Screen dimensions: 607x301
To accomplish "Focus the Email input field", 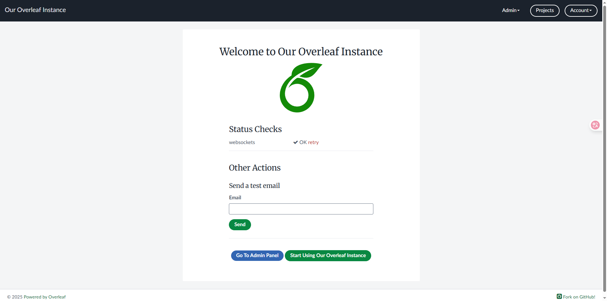I will (x=301, y=209).
